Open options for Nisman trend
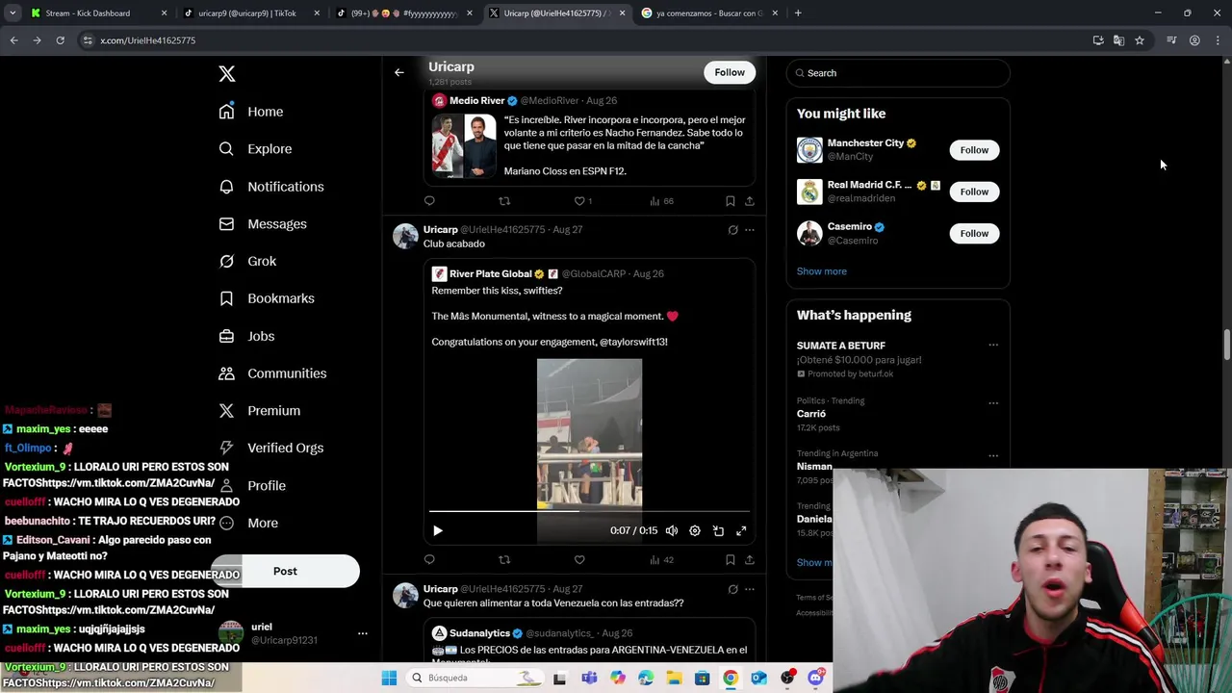Image resolution: width=1232 pixels, height=693 pixels. [993, 456]
